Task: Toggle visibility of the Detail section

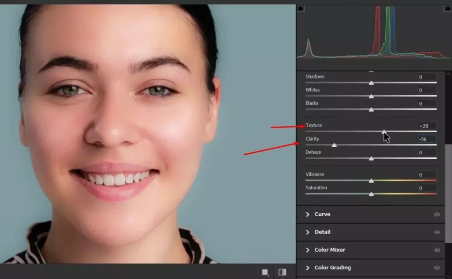Action: coord(437,232)
